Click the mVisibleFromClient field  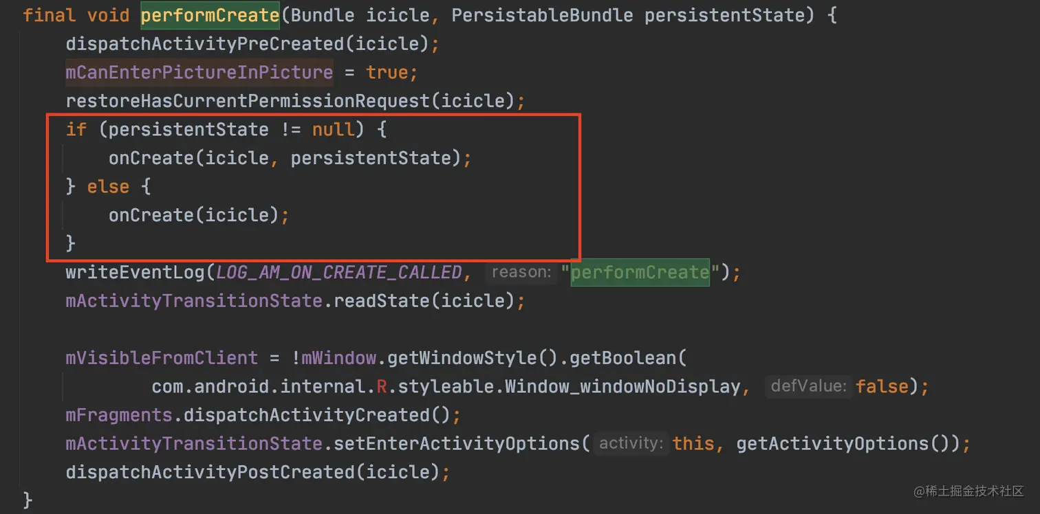pos(162,358)
